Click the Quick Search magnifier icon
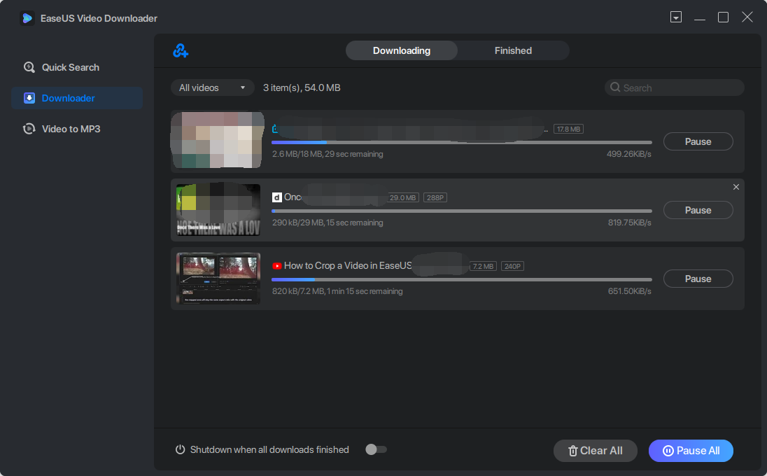767x476 pixels. (x=29, y=67)
